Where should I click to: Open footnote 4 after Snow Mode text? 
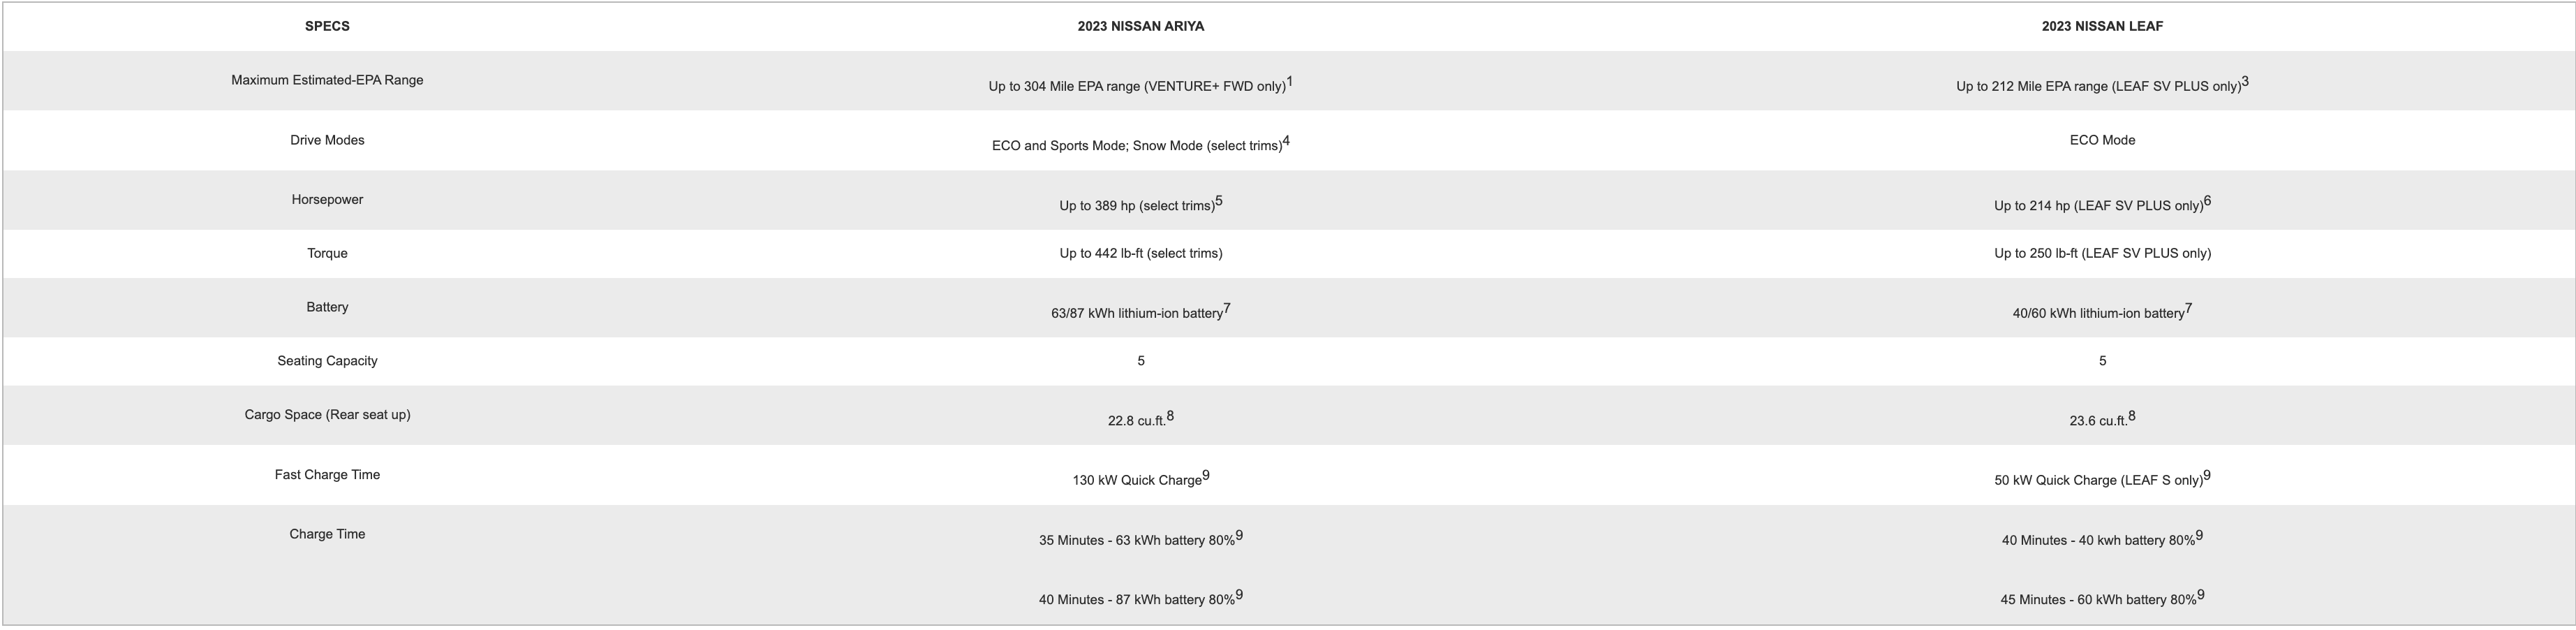tap(1286, 141)
